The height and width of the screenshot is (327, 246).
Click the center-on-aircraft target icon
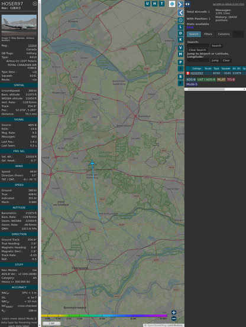(x=180, y=20)
